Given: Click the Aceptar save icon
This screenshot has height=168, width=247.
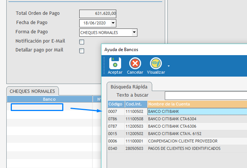Looking at the screenshot, I should [115, 63].
